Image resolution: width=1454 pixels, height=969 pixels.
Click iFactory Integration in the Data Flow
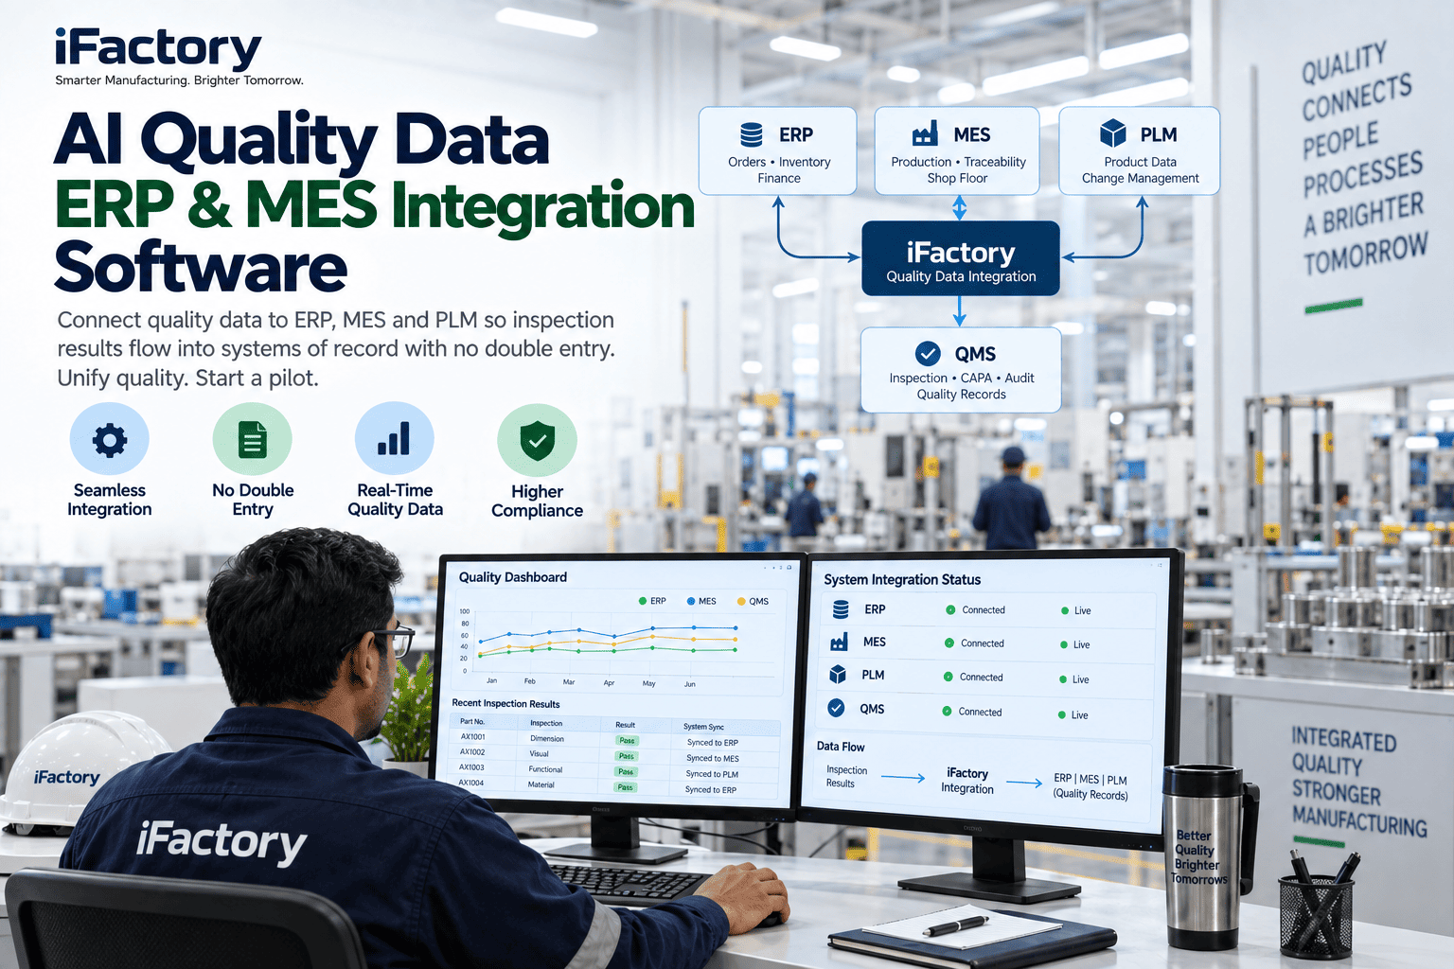click(x=967, y=781)
